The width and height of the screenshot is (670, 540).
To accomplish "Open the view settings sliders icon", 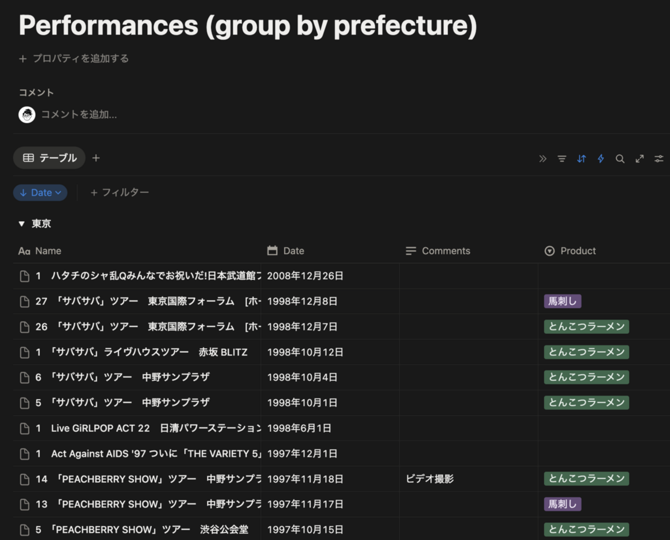I will point(659,159).
